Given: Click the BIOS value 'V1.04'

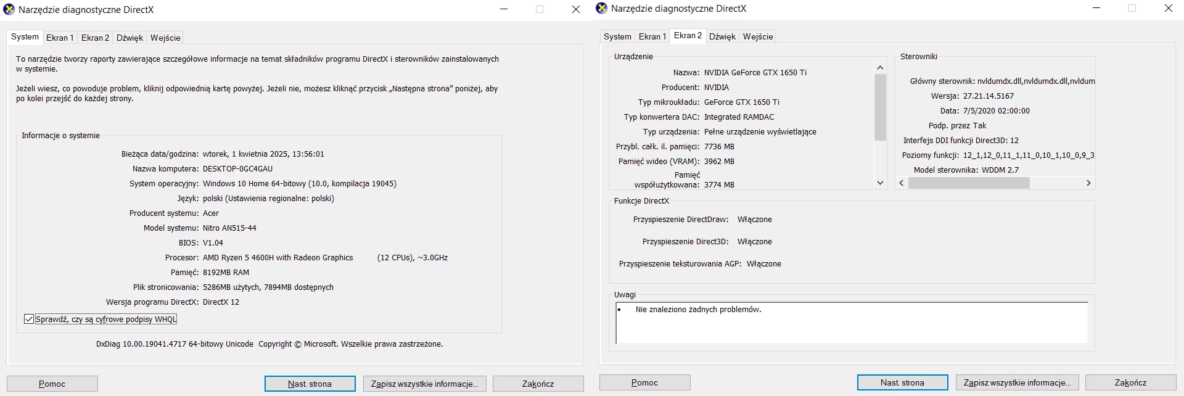Looking at the screenshot, I should (x=213, y=242).
